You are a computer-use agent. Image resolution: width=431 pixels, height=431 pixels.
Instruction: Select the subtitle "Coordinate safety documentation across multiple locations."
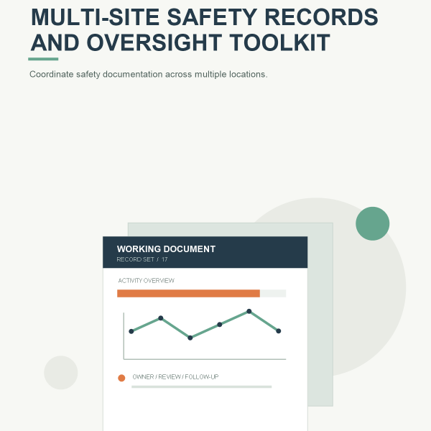pos(149,75)
